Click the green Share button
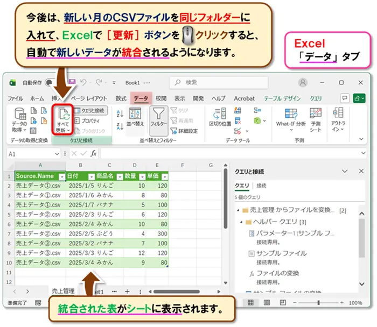The image size is (377, 327). coord(359,98)
